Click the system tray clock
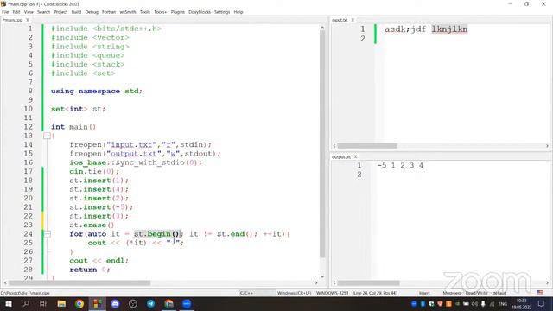This screenshot has height=311, width=553. [522, 304]
